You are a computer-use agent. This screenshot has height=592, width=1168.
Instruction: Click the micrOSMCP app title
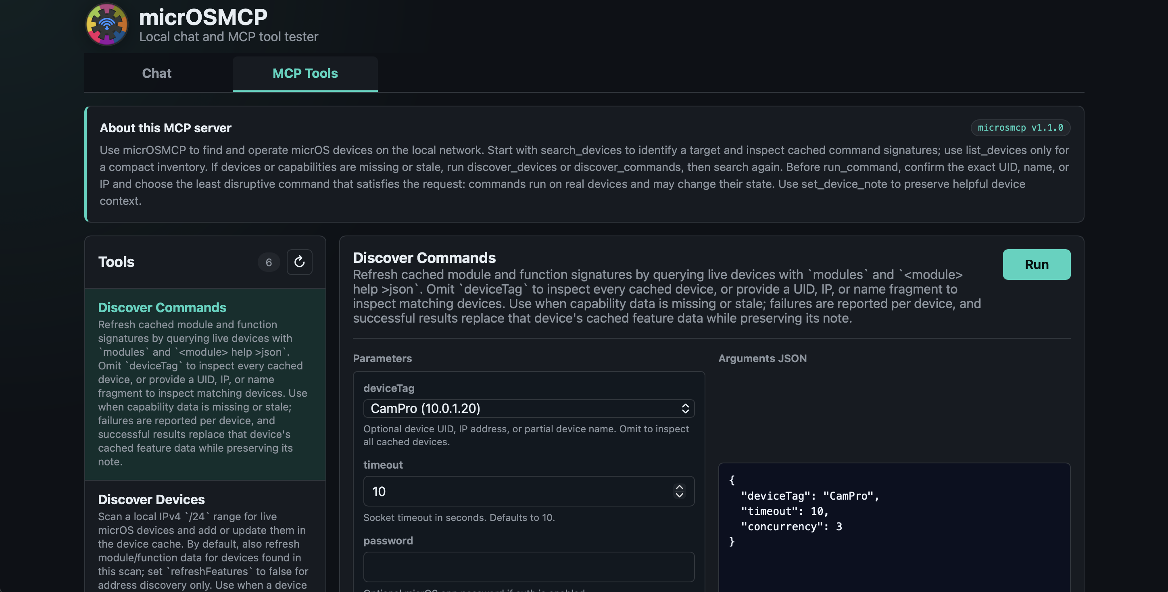click(203, 17)
